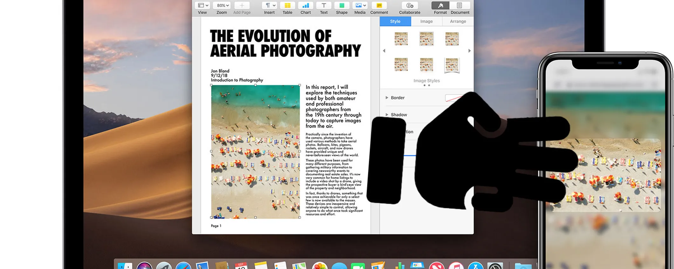Apply the first image style thumbnail

[401, 39]
